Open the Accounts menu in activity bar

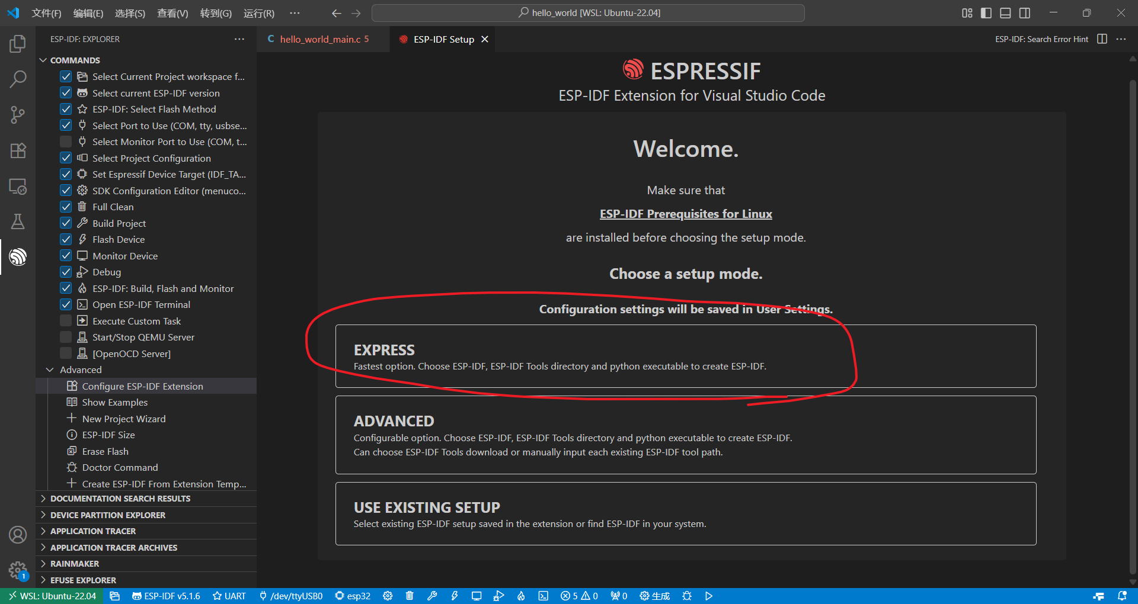point(18,535)
